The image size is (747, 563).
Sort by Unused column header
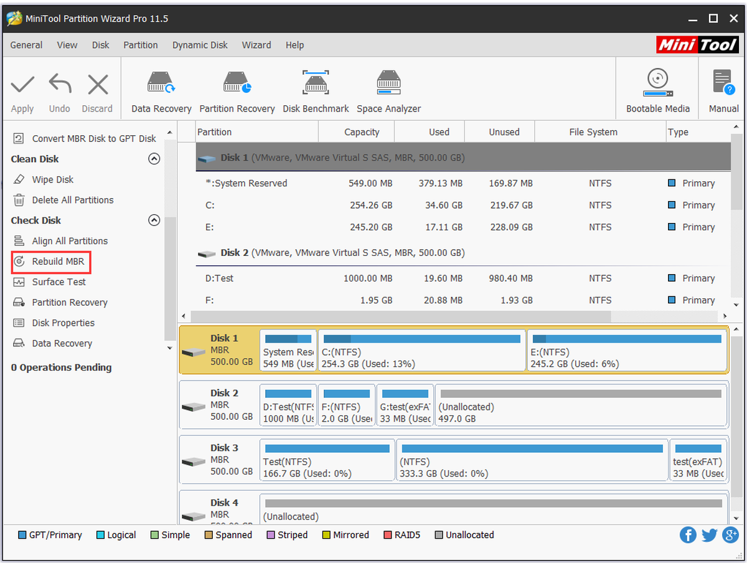(499, 132)
